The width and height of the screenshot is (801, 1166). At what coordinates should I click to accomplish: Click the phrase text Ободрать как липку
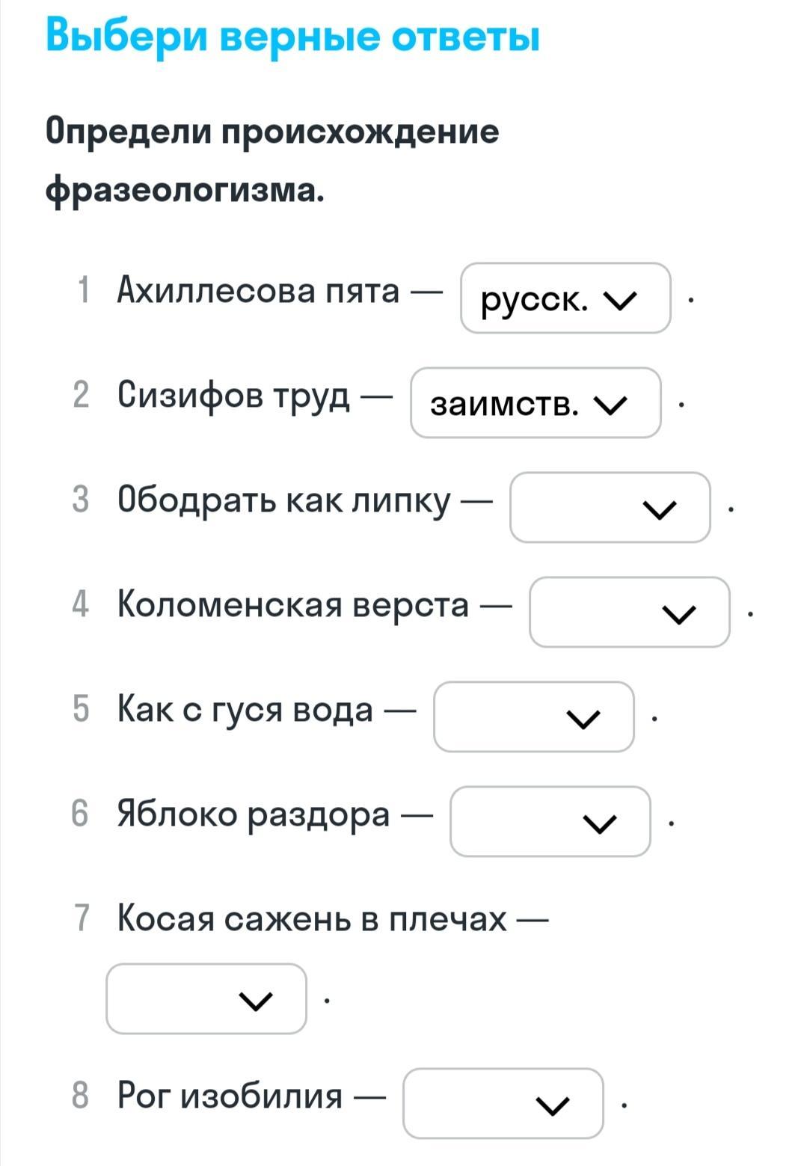click(x=283, y=500)
